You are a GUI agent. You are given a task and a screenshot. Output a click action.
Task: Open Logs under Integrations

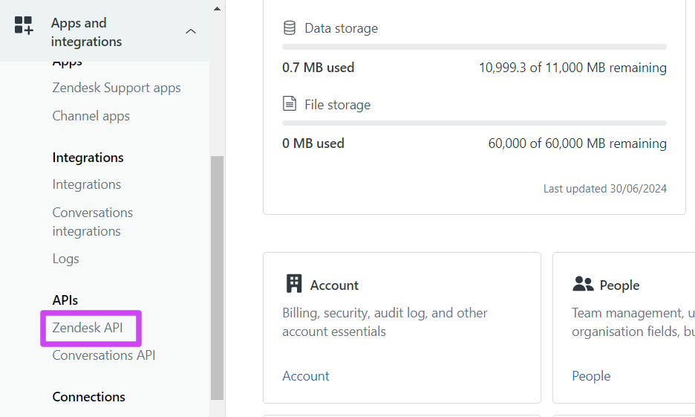[65, 259]
